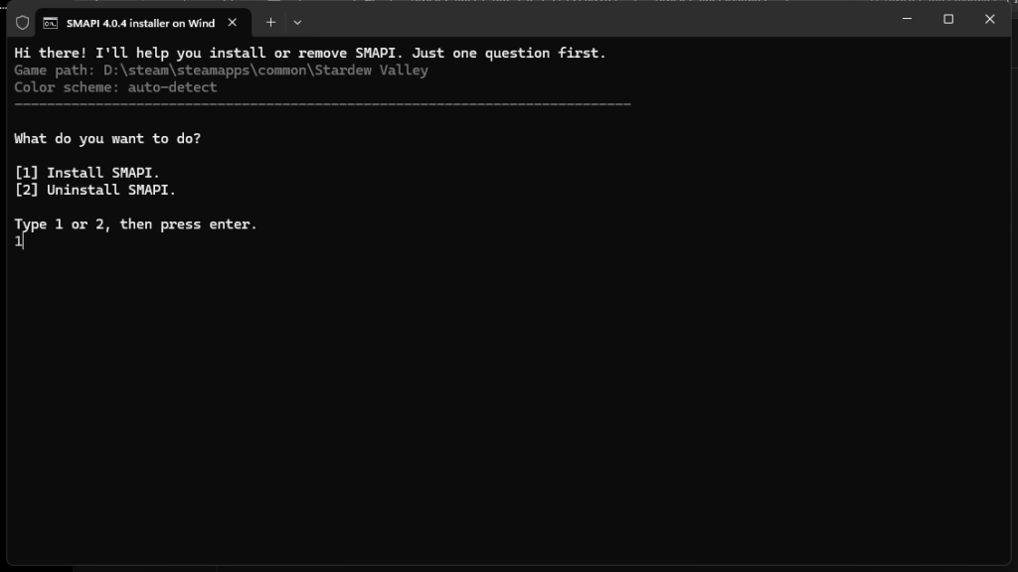Click the empty title bar drag area
This screenshot has height=572, width=1018.
coord(596,20)
